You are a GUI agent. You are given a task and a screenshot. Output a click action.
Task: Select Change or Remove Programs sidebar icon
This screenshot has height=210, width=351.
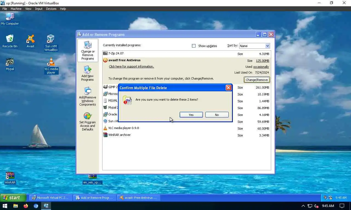[88, 51]
